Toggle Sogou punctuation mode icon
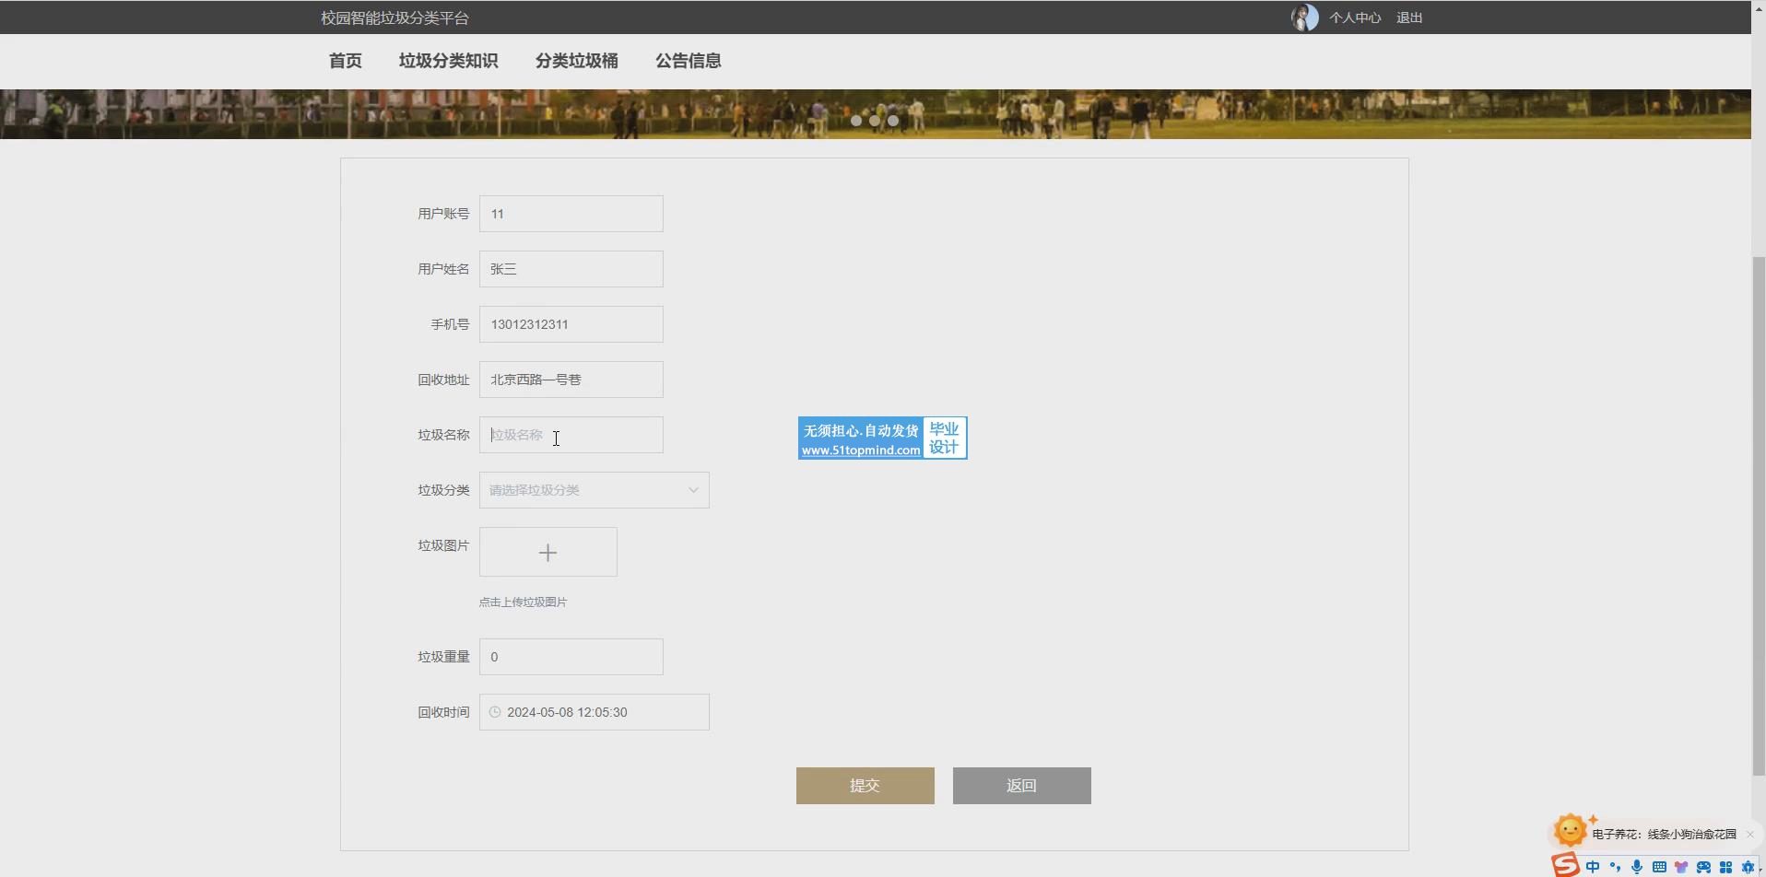 coord(1615,867)
